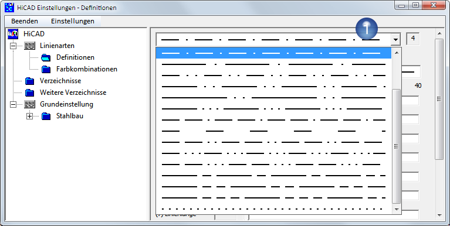This screenshot has height=226, width=450.
Task: Open the Farbkombinationen tree entry
Action: click(87, 69)
